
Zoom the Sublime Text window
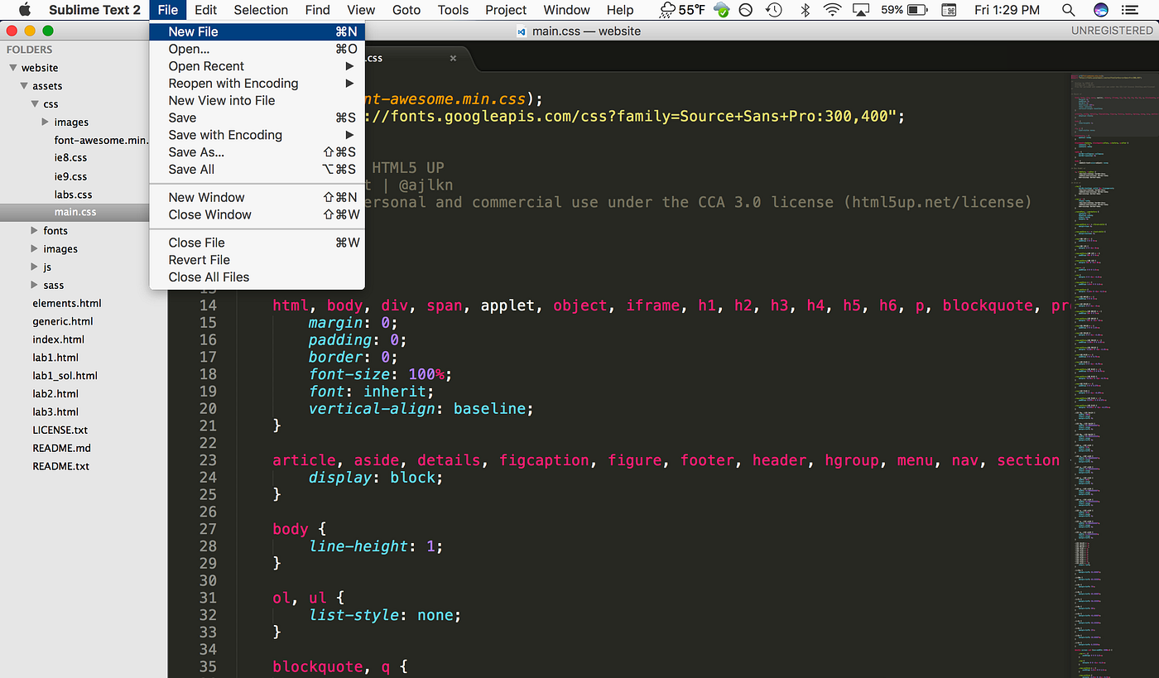pos(48,31)
